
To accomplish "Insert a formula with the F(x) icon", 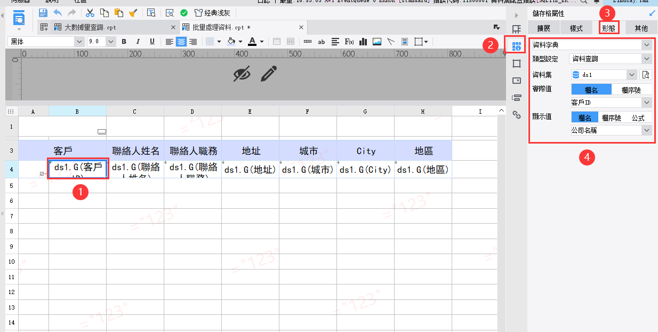I will point(349,41).
